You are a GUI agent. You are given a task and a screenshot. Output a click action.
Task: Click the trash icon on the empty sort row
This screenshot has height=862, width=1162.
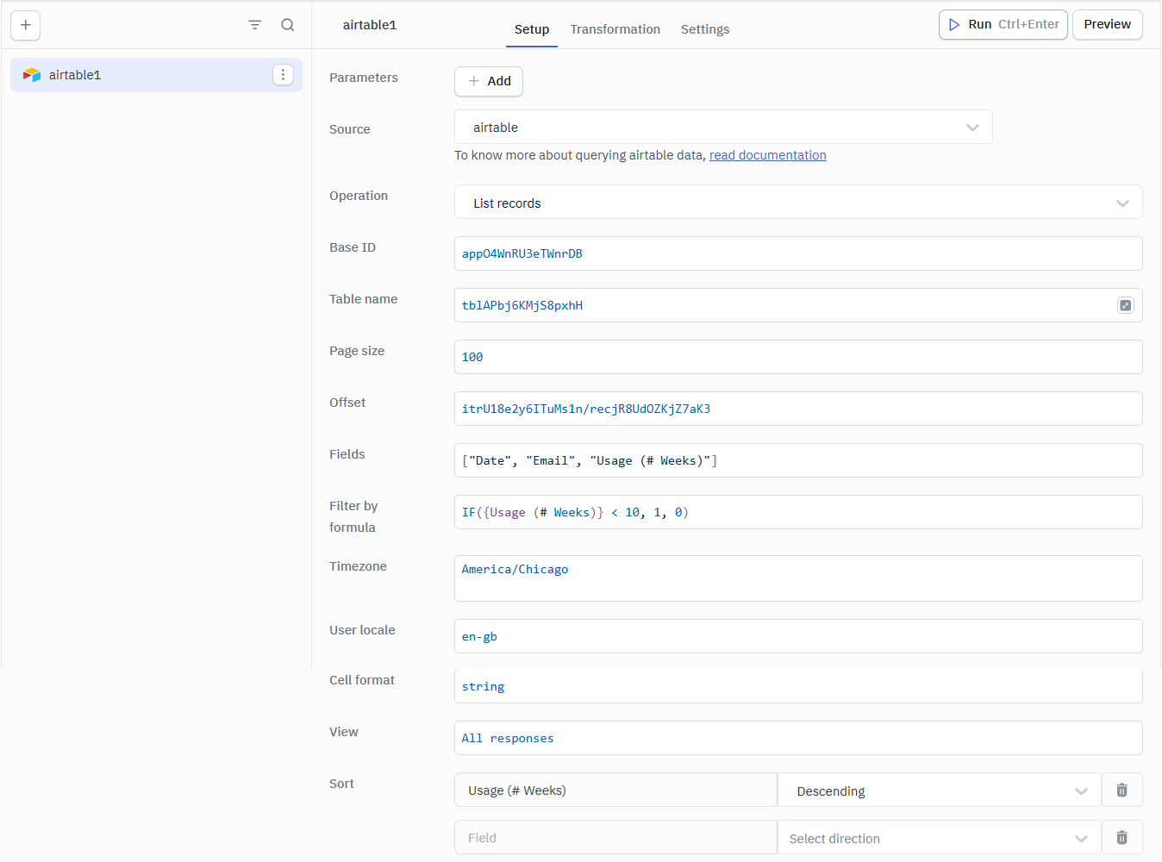pos(1121,837)
